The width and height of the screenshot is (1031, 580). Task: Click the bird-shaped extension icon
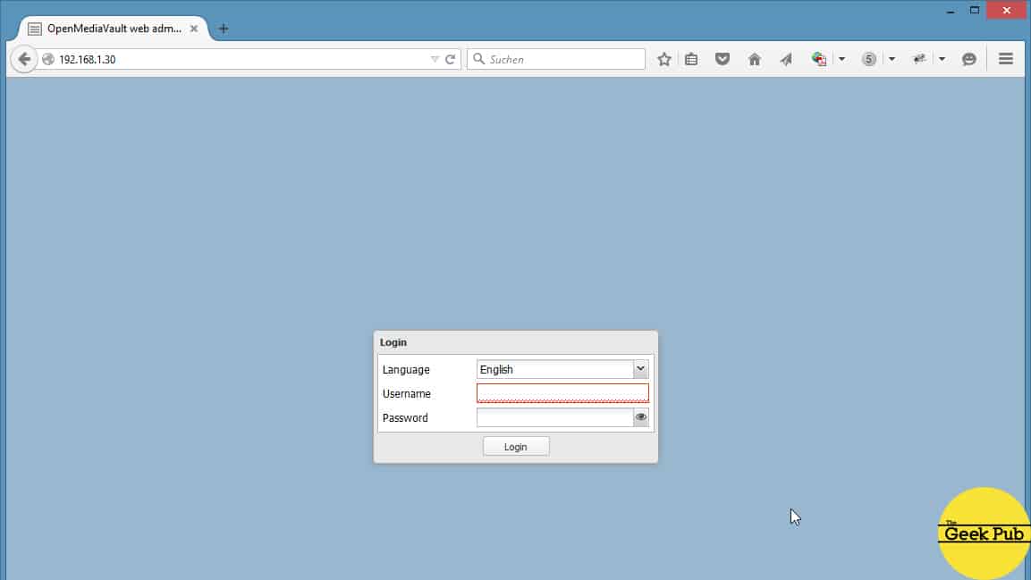point(919,59)
